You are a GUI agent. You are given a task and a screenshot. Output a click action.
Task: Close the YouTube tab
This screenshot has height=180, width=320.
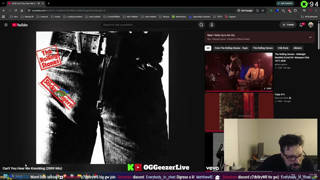point(42,3)
